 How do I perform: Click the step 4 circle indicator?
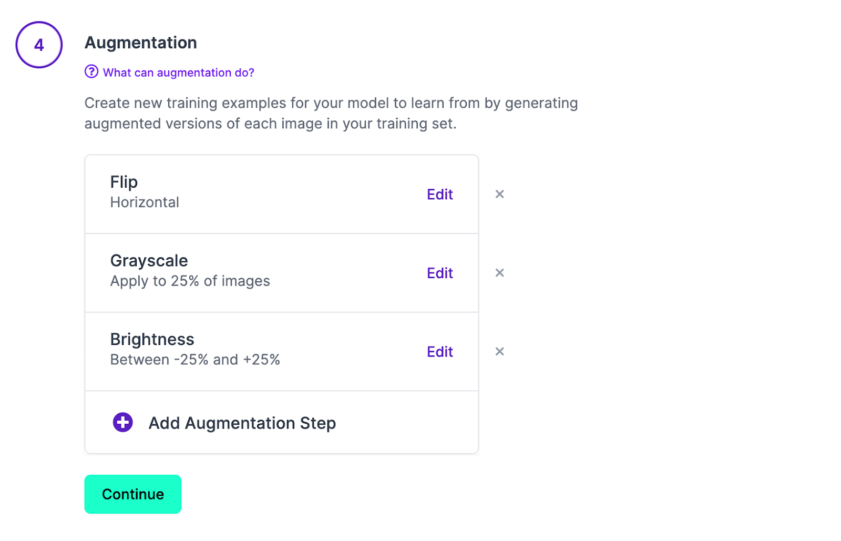tap(39, 45)
